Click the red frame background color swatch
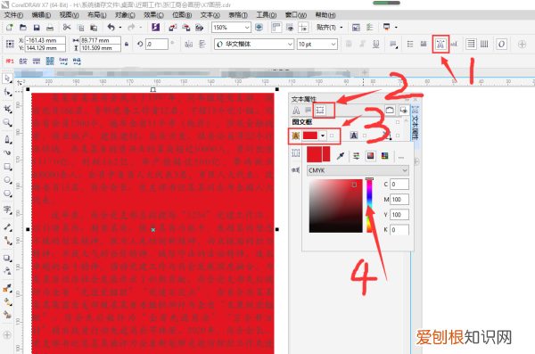The height and width of the screenshot is (354, 535). 310,136
